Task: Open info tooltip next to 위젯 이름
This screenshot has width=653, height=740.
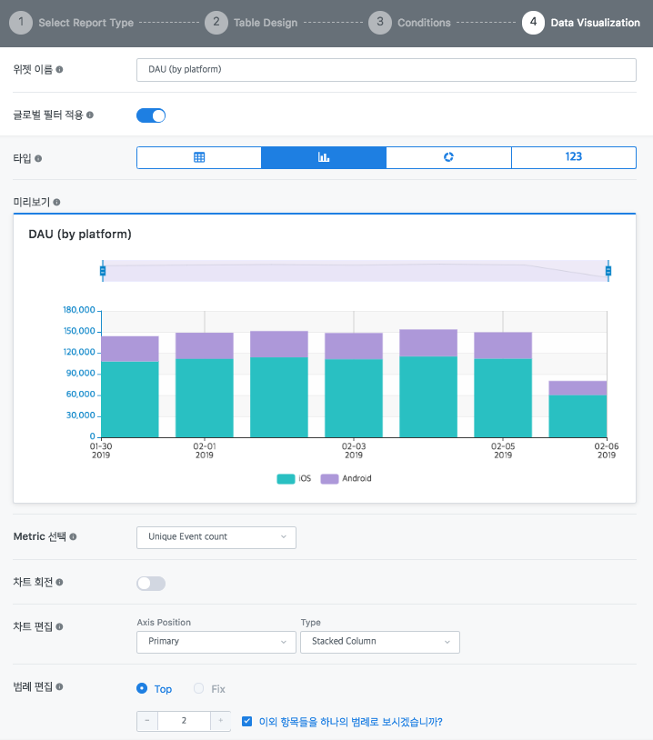Action: click(x=59, y=69)
